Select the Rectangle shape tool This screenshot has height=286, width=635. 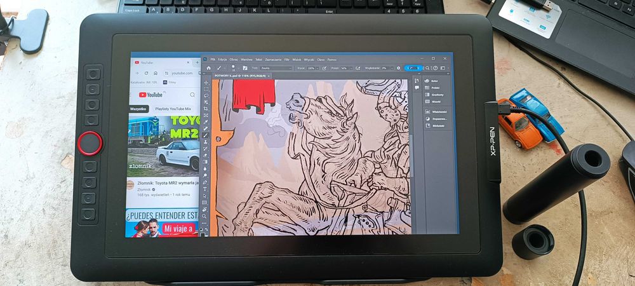205,203
